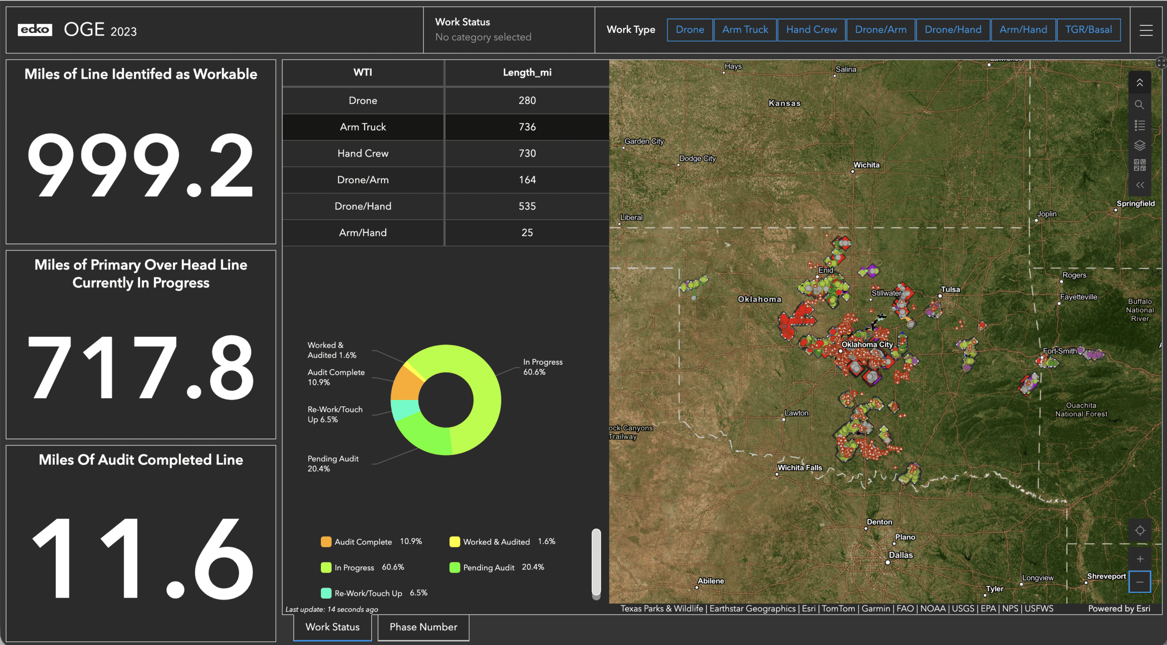Toggle the TGR/Basal work type filter
The image size is (1167, 645).
[x=1088, y=30]
